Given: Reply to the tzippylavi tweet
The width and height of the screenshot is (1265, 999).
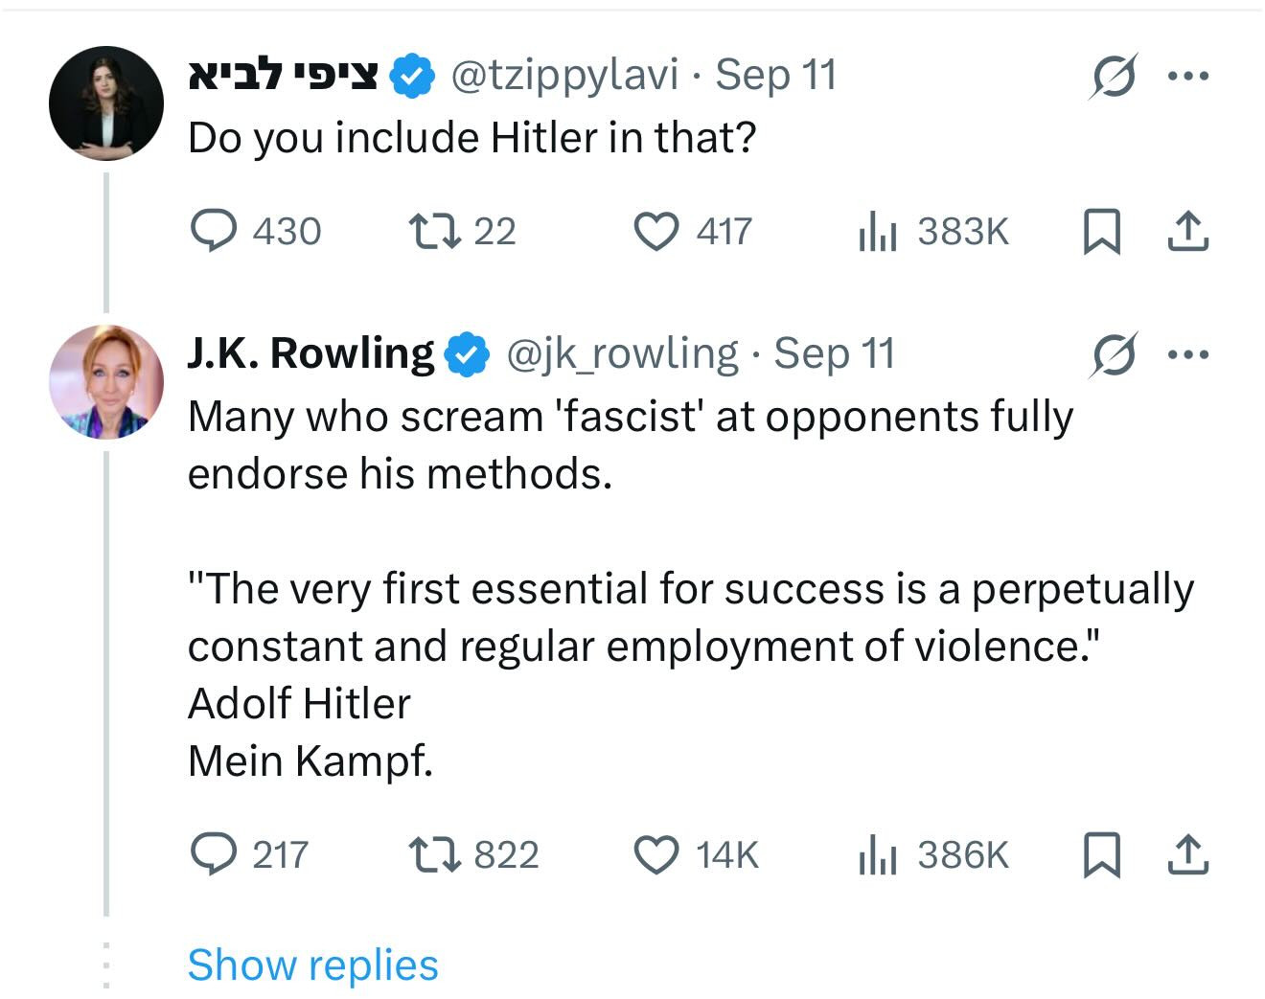Looking at the screenshot, I should (x=214, y=231).
